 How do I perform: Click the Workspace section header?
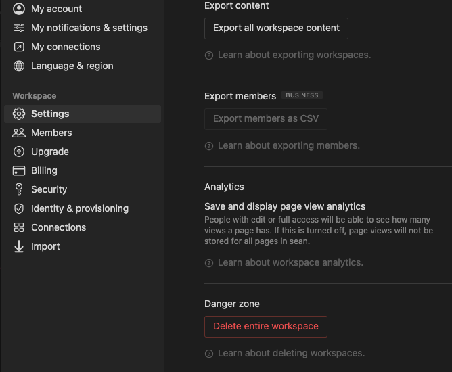(35, 96)
